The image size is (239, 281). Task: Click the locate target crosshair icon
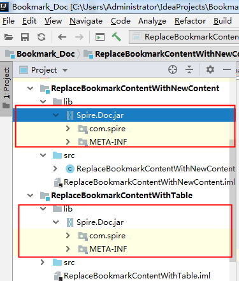click(x=173, y=69)
